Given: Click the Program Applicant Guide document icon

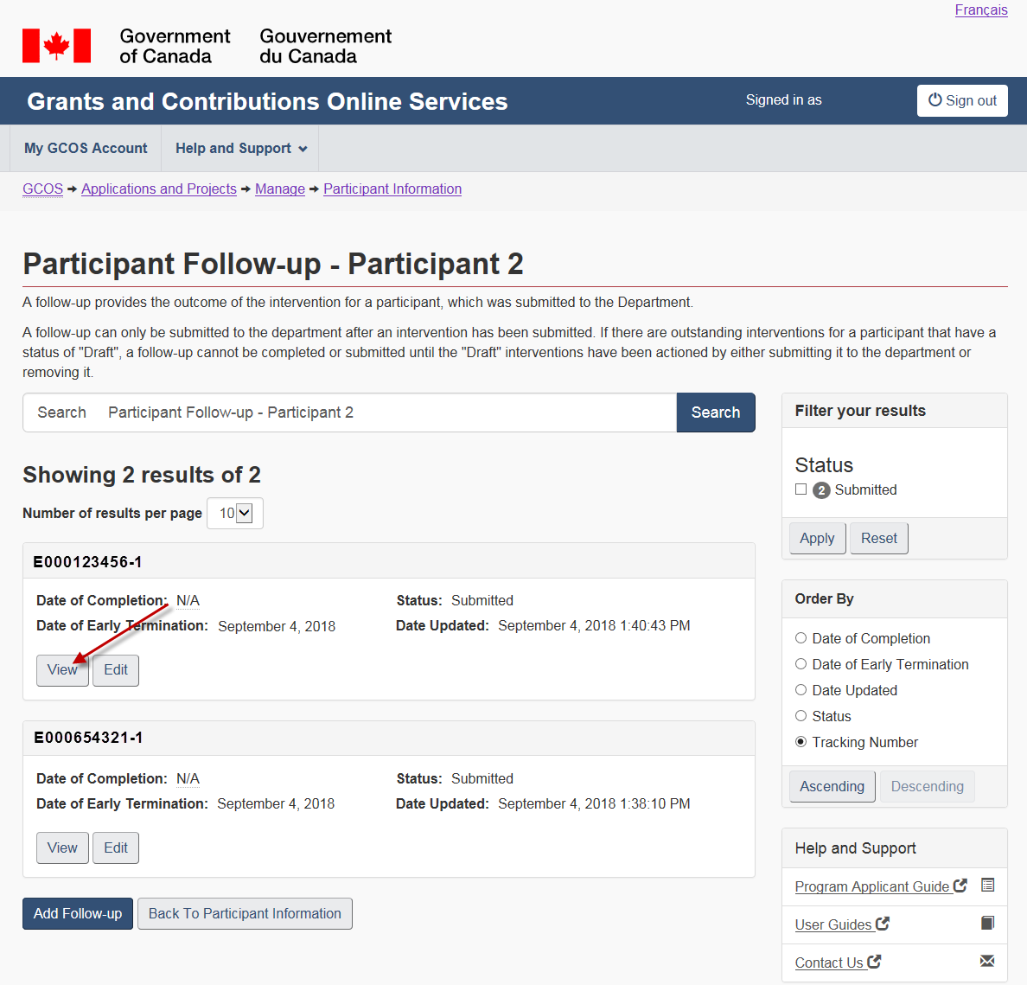Looking at the screenshot, I should (988, 885).
